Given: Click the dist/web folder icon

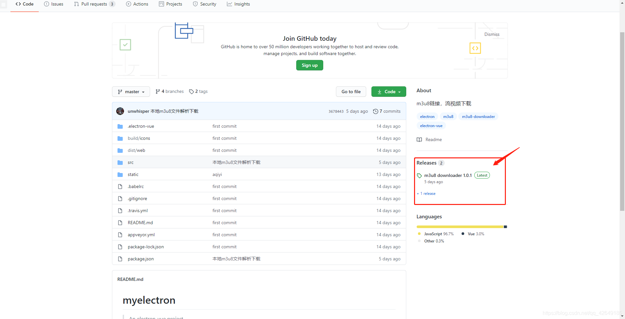Looking at the screenshot, I should (x=120, y=150).
